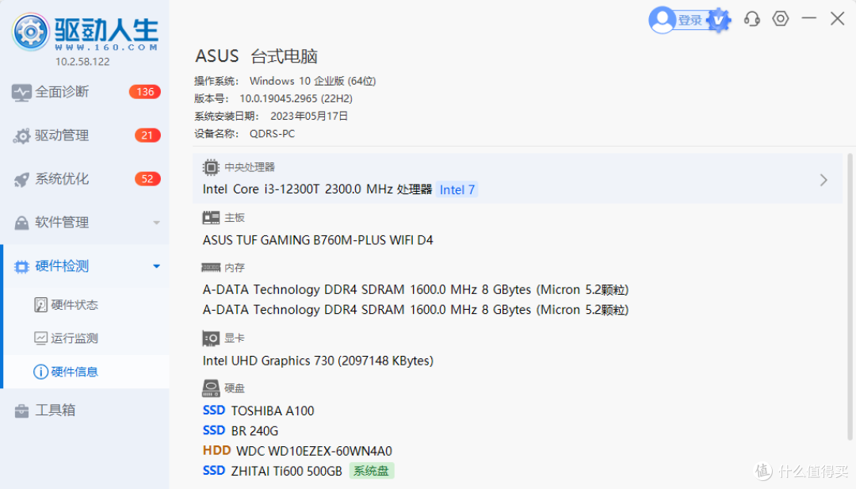Collapse the 硬件检测 dropdown arrow

pos(157,266)
